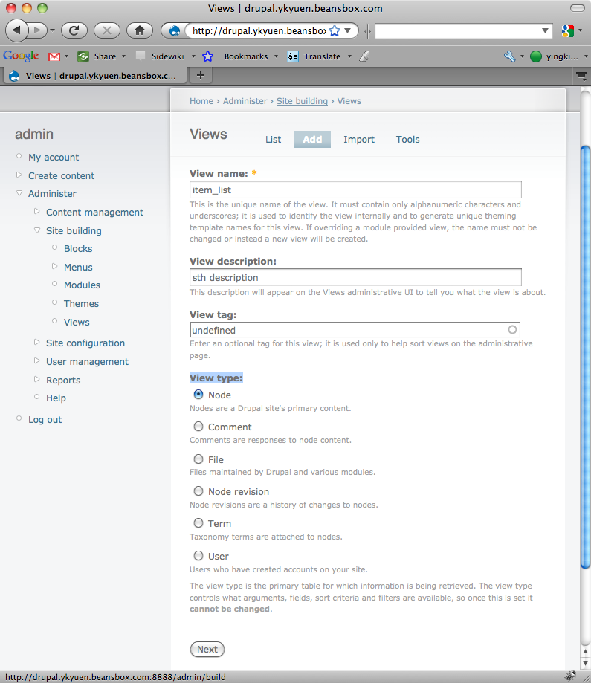This screenshot has width=591, height=683.
Task: Open a new tab with plus button
Action: point(200,75)
